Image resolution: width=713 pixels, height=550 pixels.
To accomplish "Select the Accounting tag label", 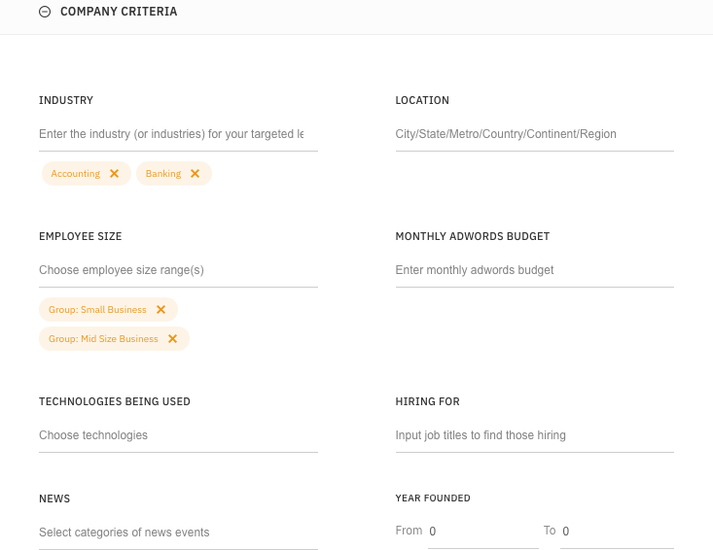I will (x=76, y=174).
